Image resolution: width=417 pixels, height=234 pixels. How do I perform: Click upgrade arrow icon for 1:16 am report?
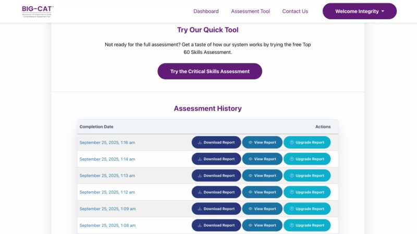coord(292,142)
